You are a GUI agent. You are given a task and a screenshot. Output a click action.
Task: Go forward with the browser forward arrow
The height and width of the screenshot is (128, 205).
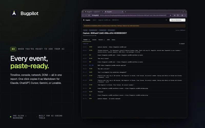[x=86, y=15]
